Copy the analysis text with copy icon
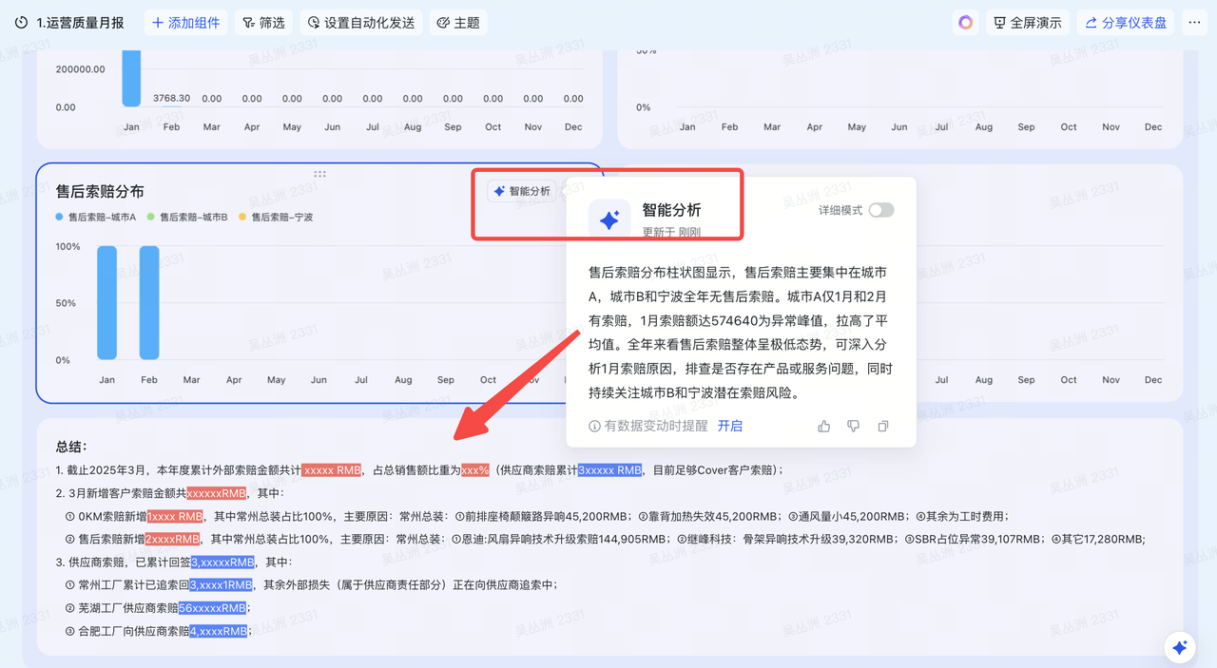The image size is (1217, 668). (x=883, y=426)
